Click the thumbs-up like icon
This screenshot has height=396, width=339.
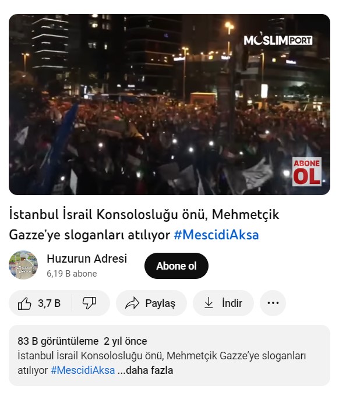pos(24,303)
